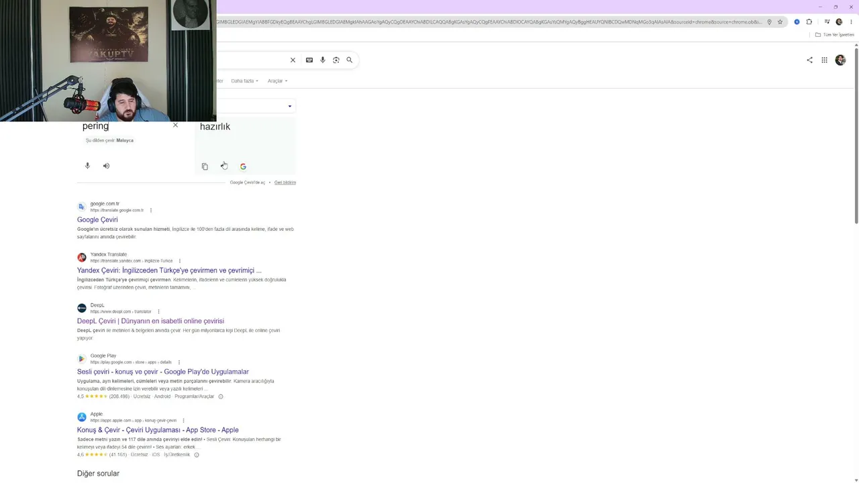The width and height of the screenshot is (859, 483).
Task: Open the Google account avatar on the page
Action: (840, 60)
